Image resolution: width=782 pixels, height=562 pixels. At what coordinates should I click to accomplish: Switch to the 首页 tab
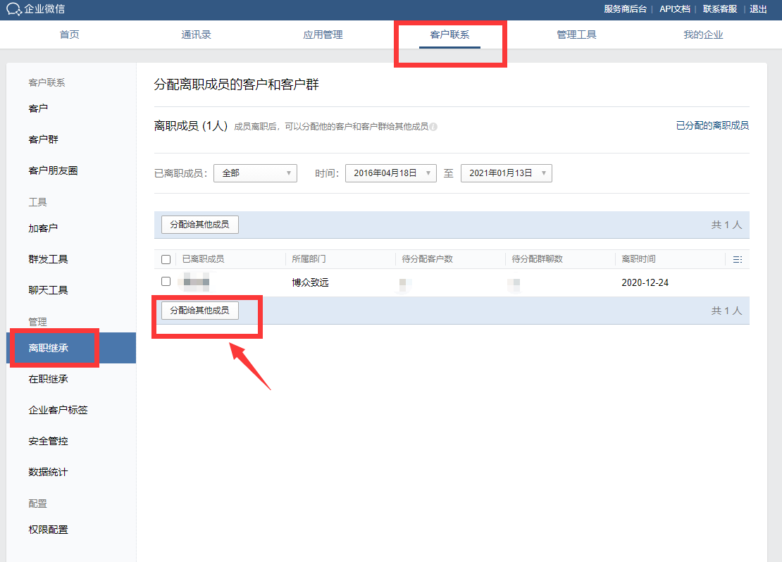69,35
